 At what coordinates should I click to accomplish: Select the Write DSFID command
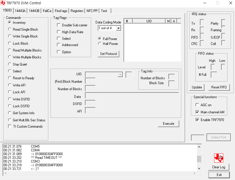pyautogui.click(x=10, y=99)
